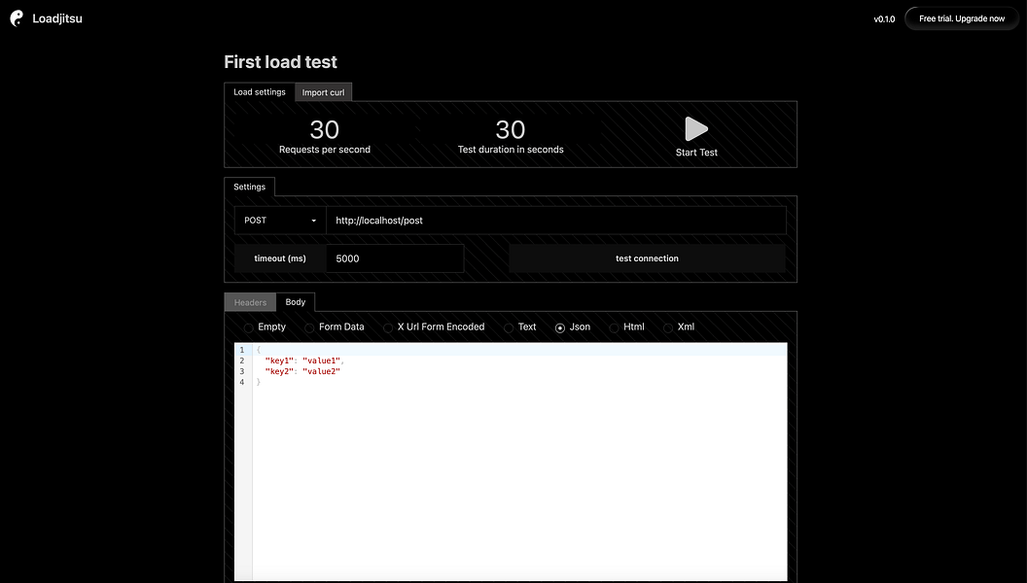Viewport: 1027px width, 583px height.
Task: Click line number 1 in editor gutter
Action: (242, 350)
